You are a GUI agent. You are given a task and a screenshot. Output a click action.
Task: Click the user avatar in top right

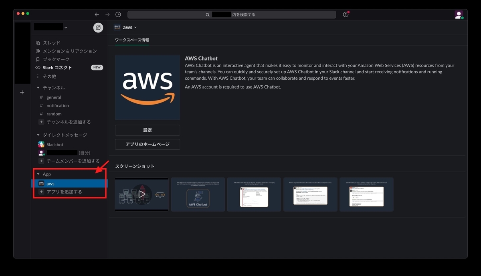459,14
